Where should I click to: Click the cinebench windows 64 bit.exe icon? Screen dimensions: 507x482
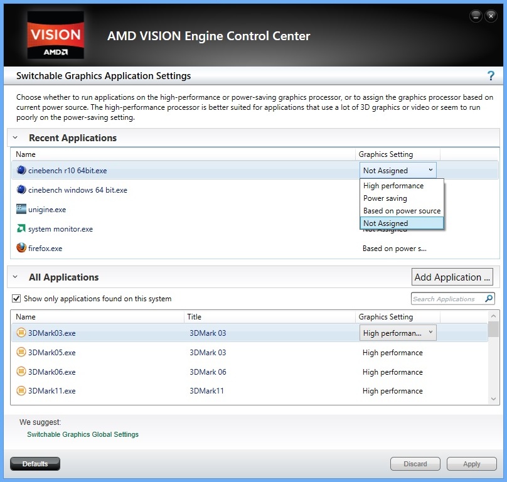click(x=21, y=190)
